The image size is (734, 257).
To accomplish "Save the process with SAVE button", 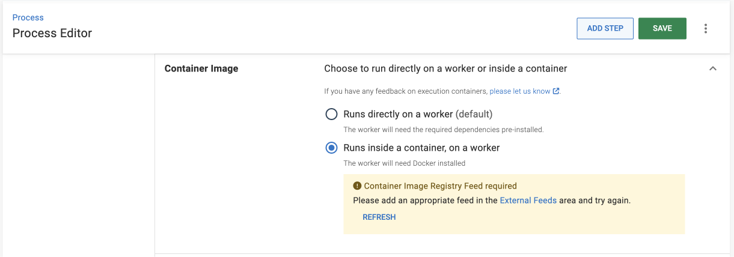I will (662, 28).
